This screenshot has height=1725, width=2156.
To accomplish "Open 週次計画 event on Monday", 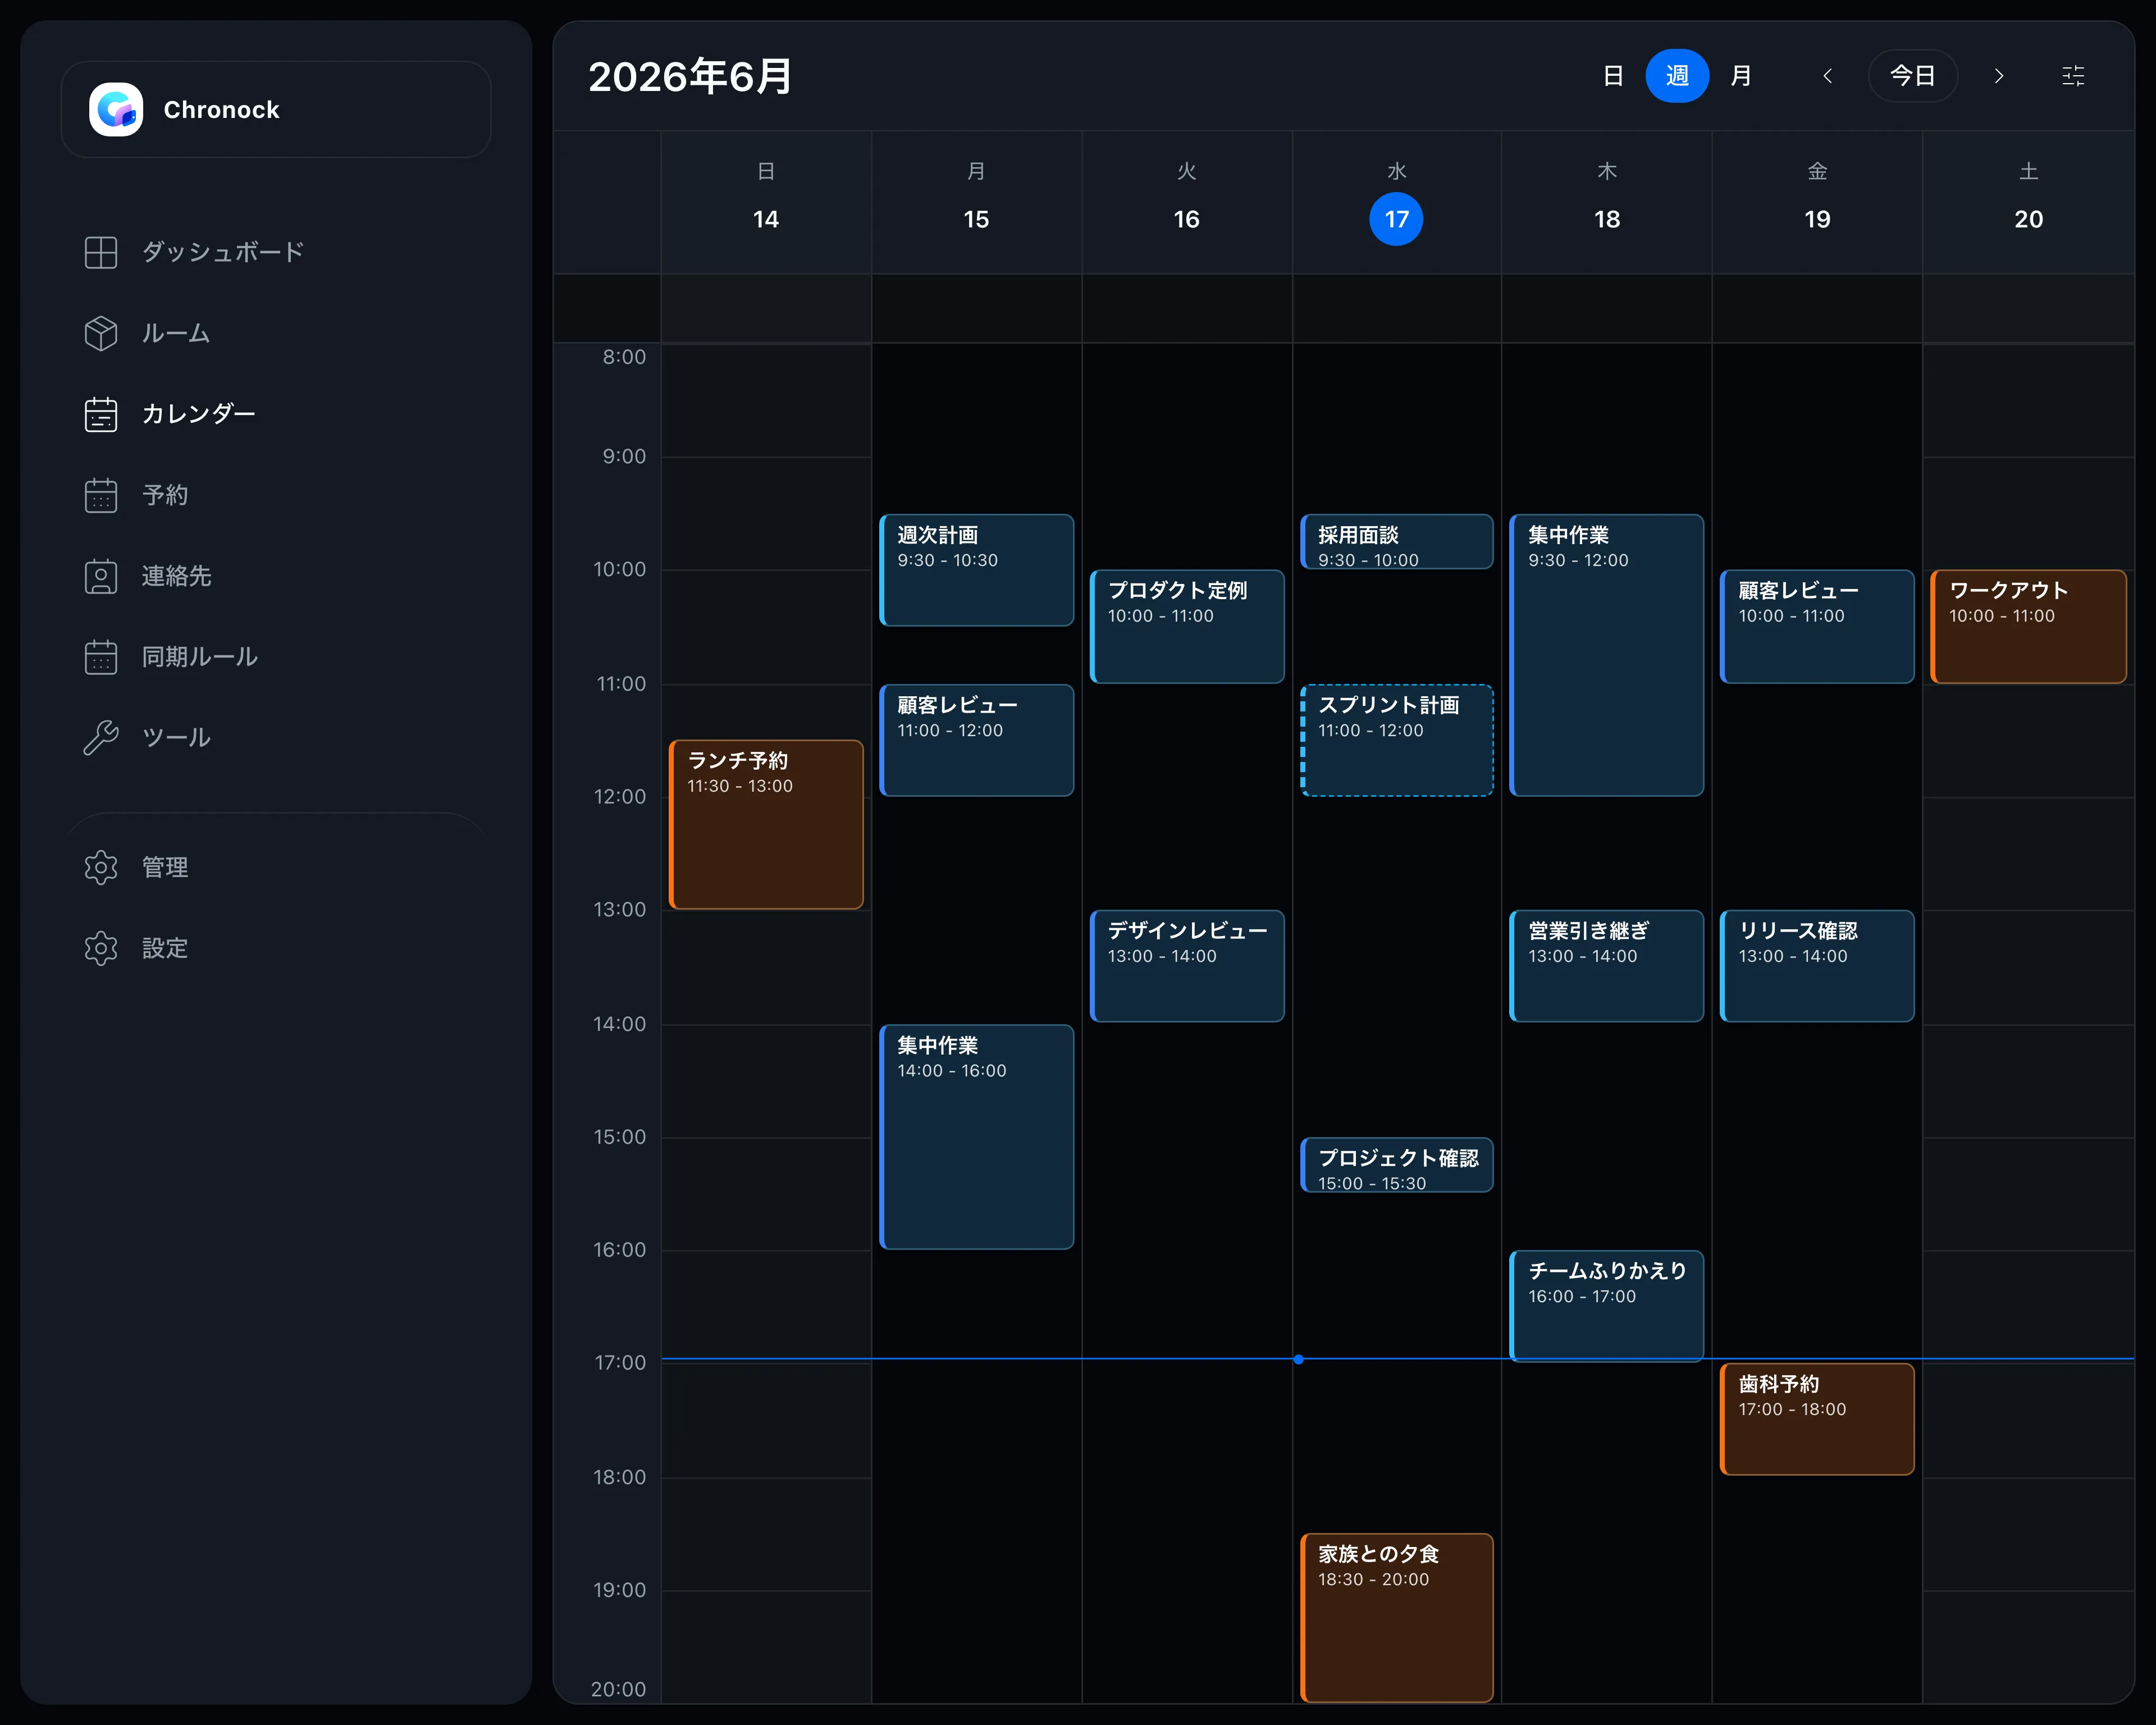I will (x=977, y=570).
